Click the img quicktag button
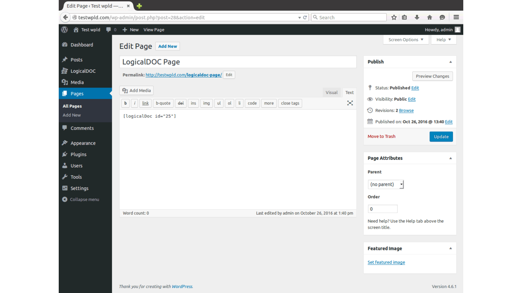522x293 pixels. tap(206, 103)
